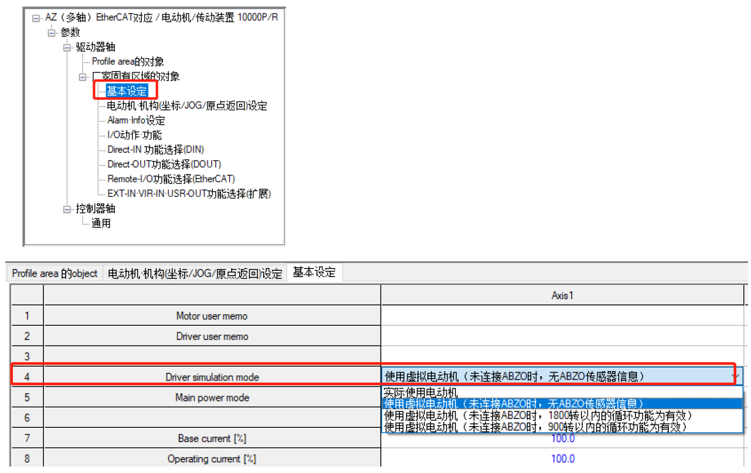Collapse the 驱动器轴 tree node
This screenshot has width=751, height=473.
click(66, 47)
